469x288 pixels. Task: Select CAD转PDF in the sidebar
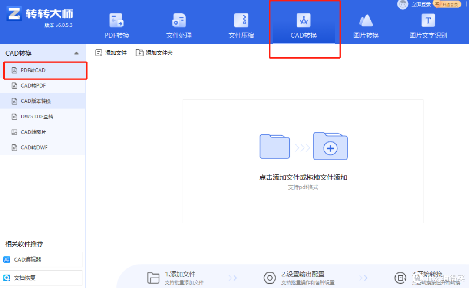point(43,86)
